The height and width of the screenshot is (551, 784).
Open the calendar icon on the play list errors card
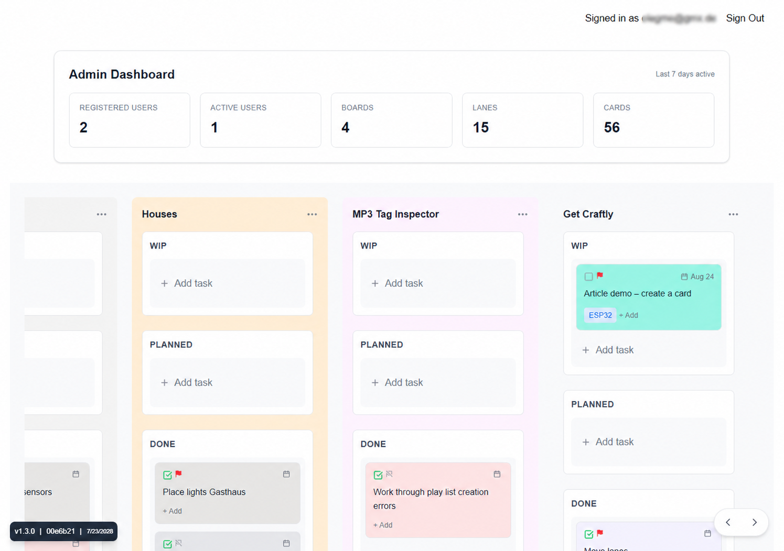click(x=497, y=474)
